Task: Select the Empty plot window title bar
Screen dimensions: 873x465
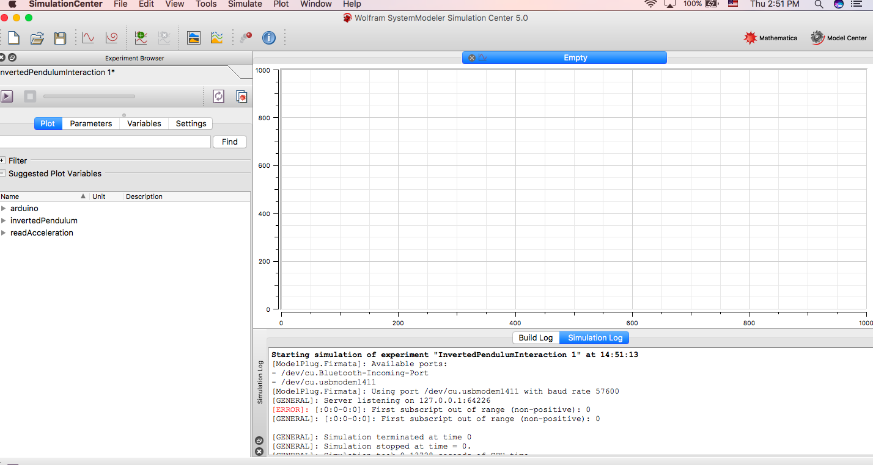Action: pyautogui.click(x=564, y=58)
